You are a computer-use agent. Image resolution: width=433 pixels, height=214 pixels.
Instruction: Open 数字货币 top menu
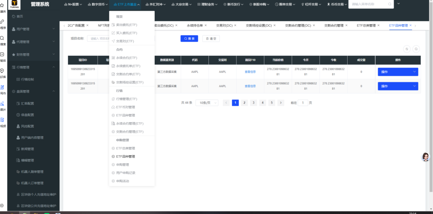(98, 4)
